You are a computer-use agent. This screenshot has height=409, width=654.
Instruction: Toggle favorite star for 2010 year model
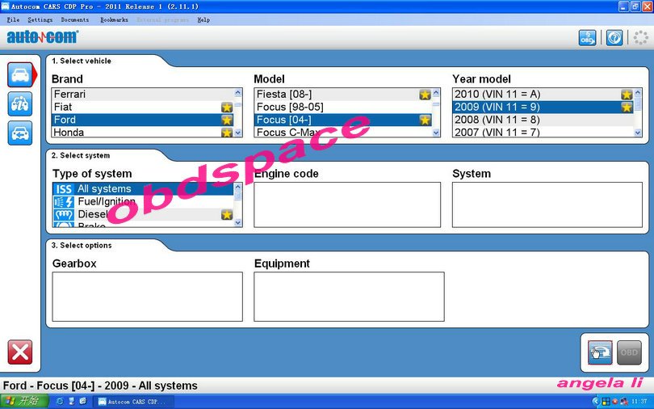627,95
